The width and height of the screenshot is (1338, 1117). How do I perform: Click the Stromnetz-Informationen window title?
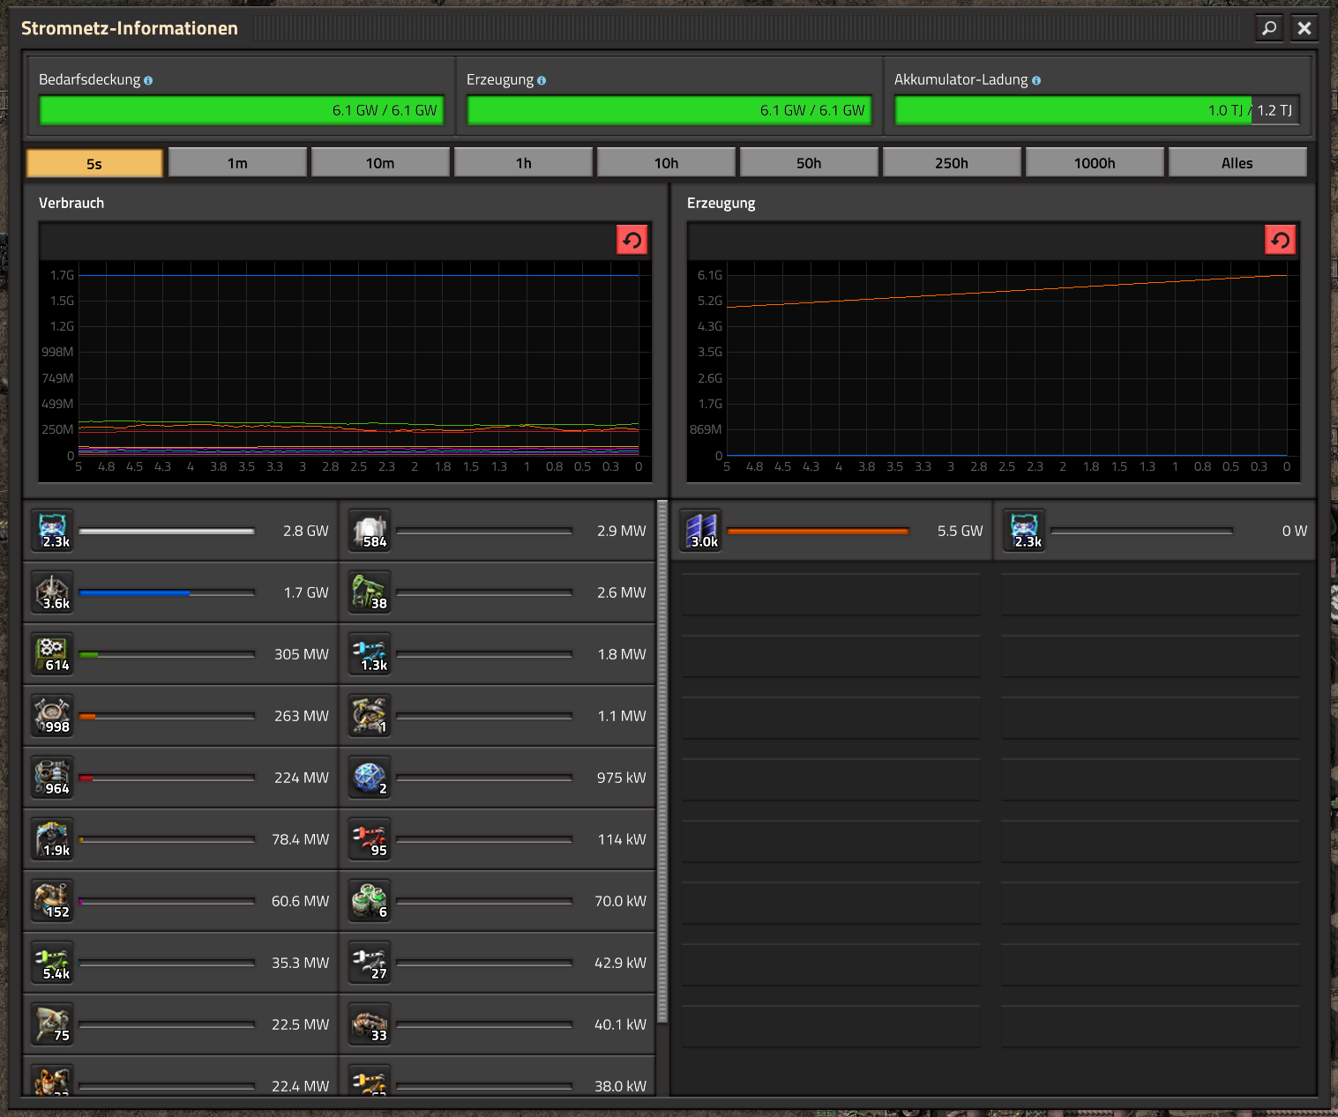(130, 28)
